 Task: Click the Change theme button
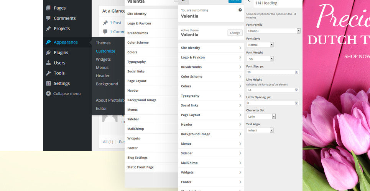[x=235, y=33]
